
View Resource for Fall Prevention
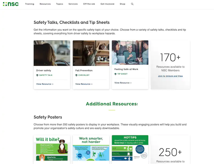[84, 84]
